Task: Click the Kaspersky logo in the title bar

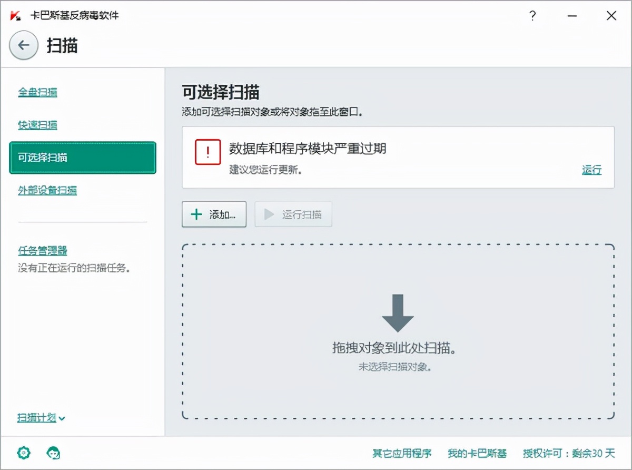Action: point(15,16)
